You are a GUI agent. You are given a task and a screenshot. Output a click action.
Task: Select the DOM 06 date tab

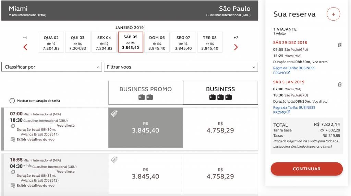pos(157,42)
